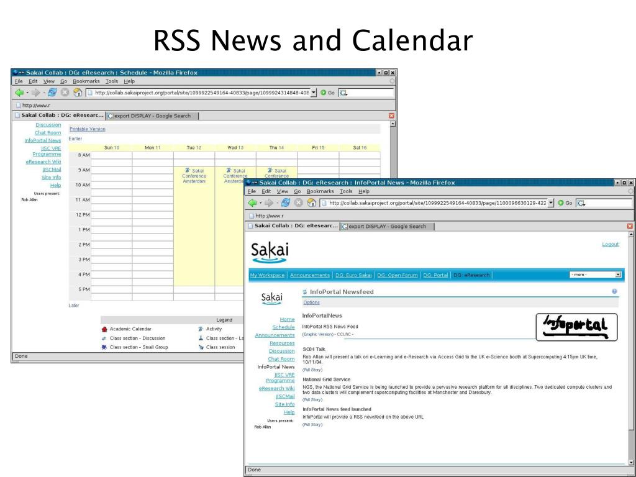The image size is (636, 477).
Task: Click Academic Calendar legend icon
Action: pyautogui.click(x=104, y=329)
